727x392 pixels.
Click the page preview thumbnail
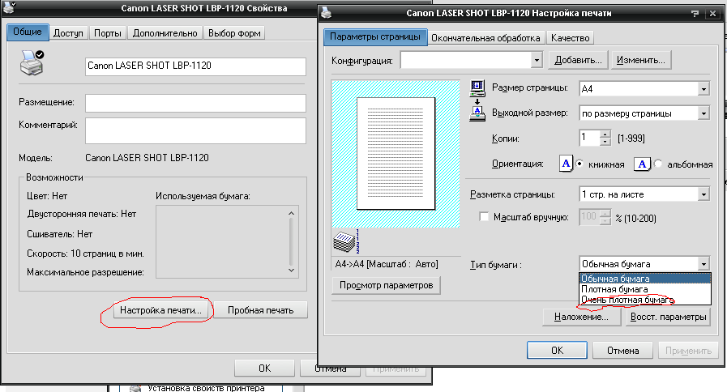click(x=396, y=153)
